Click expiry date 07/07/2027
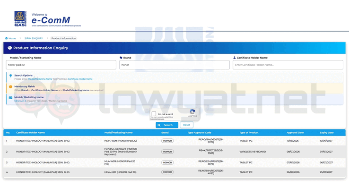 [326, 152]
